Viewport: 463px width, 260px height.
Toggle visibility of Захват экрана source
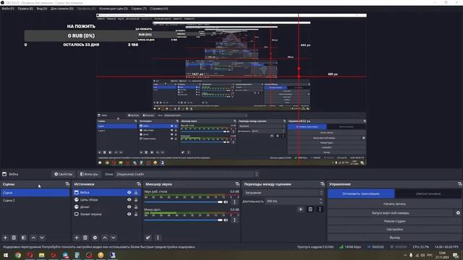[x=129, y=214]
